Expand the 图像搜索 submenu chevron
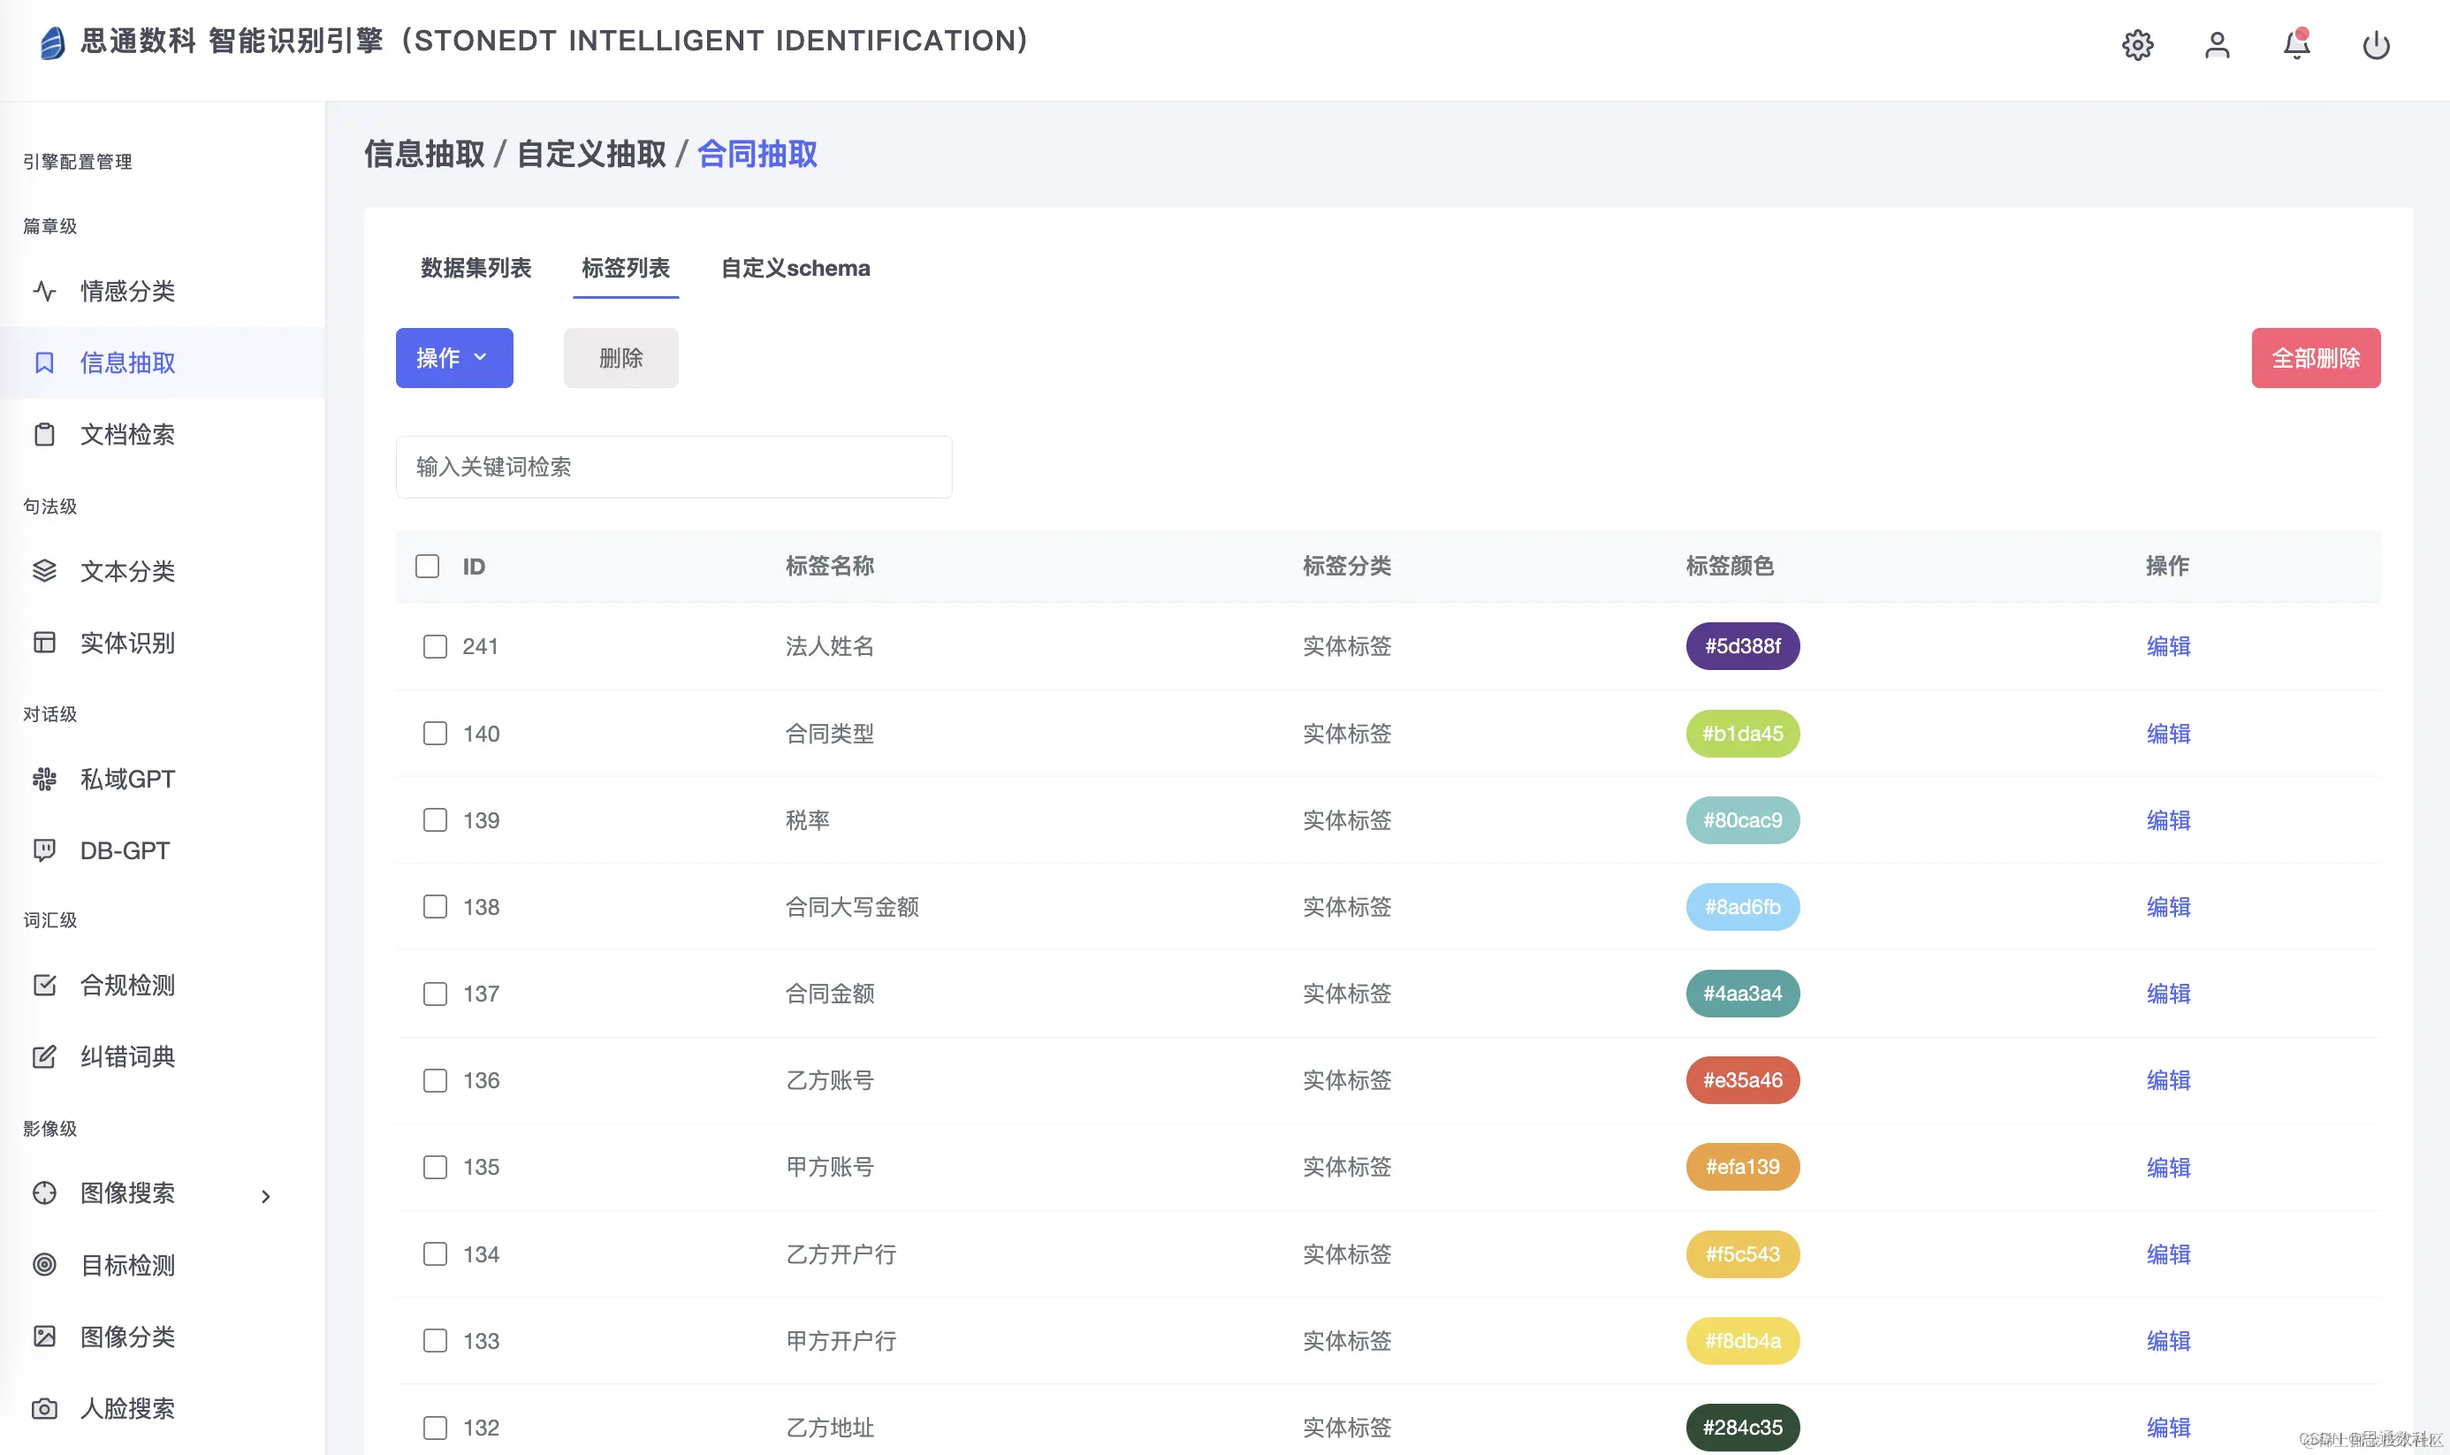The width and height of the screenshot is (2450, 1455). tap(265, 1195)
